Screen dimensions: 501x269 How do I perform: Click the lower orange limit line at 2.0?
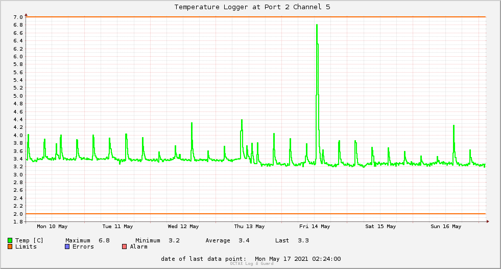pos(256,214)
